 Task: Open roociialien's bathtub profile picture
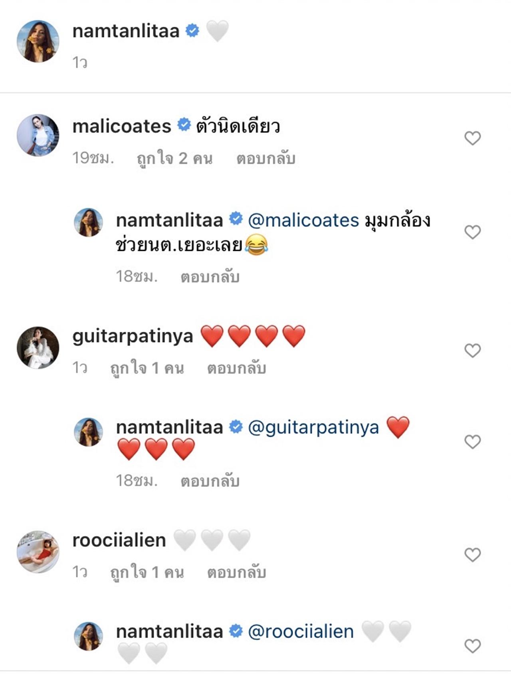click(38, 552)
